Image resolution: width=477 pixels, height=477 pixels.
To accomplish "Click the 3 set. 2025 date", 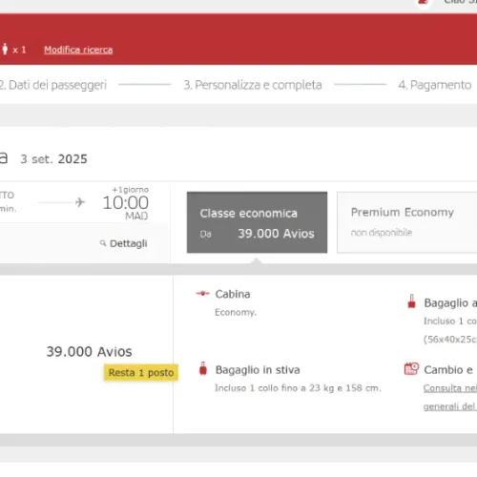I will [53, 159].
